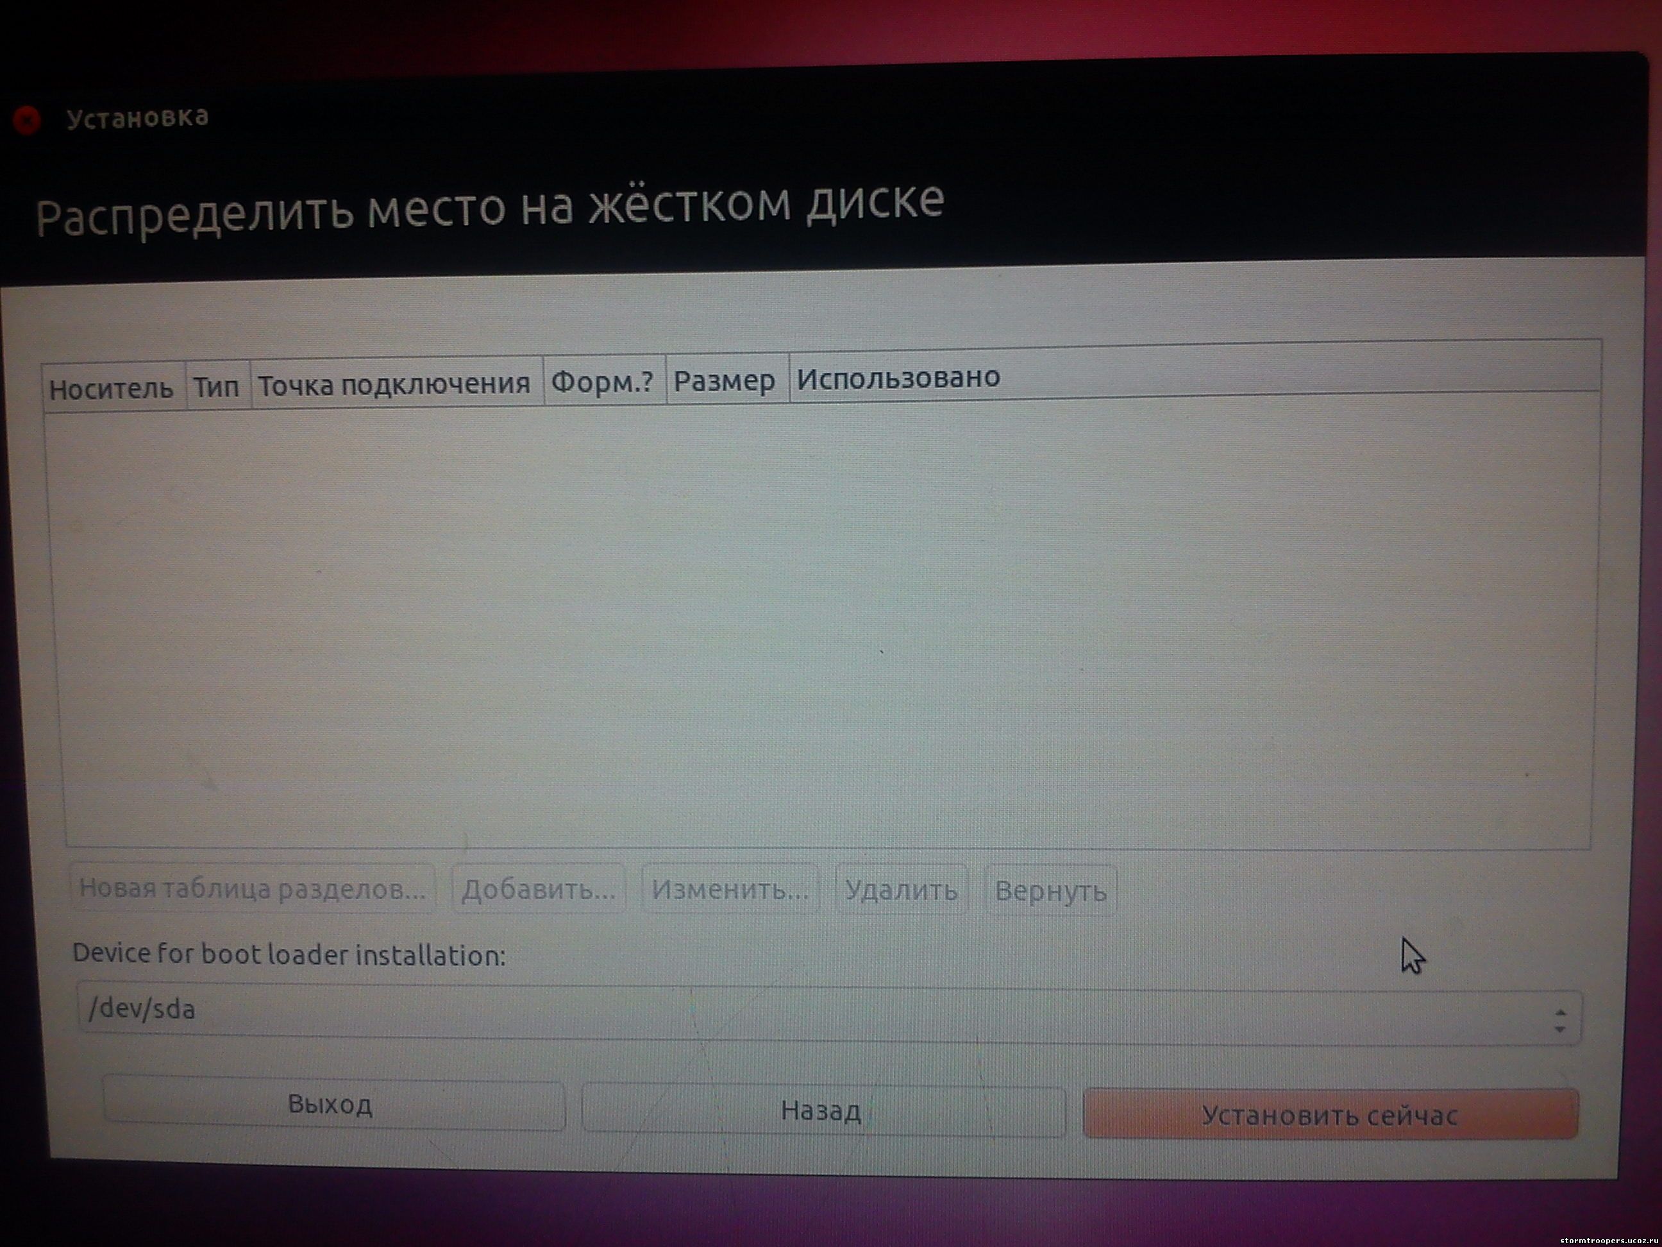The image size is (1662, 1247).
Task: Click the Удалить button
Action: pos(902,891)
